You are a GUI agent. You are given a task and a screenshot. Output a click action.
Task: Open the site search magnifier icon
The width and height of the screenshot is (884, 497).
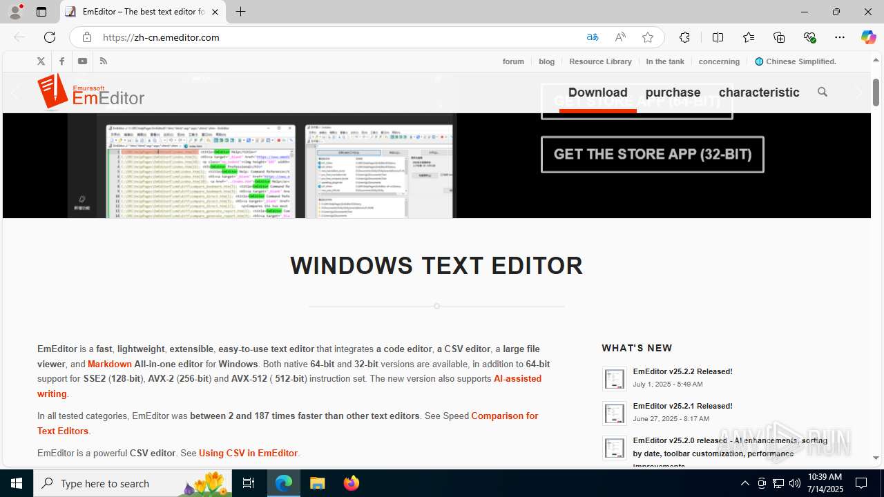(x=822, y=92)
